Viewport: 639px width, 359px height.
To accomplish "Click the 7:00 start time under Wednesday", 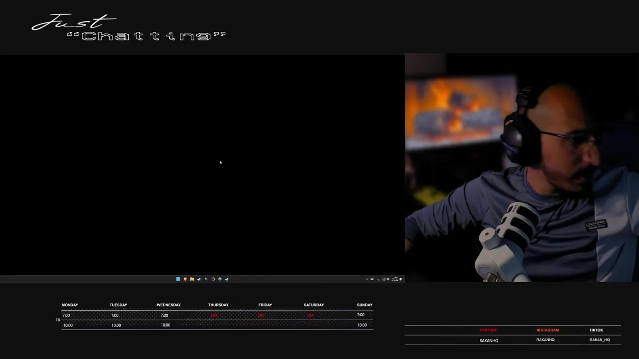I will [164, 315].
